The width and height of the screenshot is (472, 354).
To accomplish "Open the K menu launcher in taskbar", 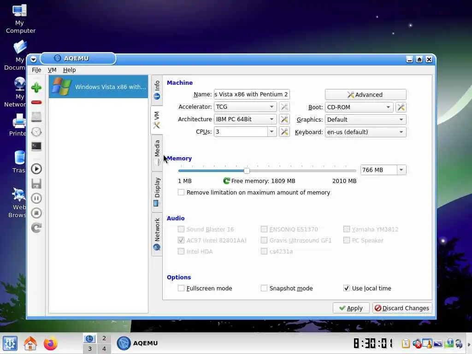I will point(10,343).
